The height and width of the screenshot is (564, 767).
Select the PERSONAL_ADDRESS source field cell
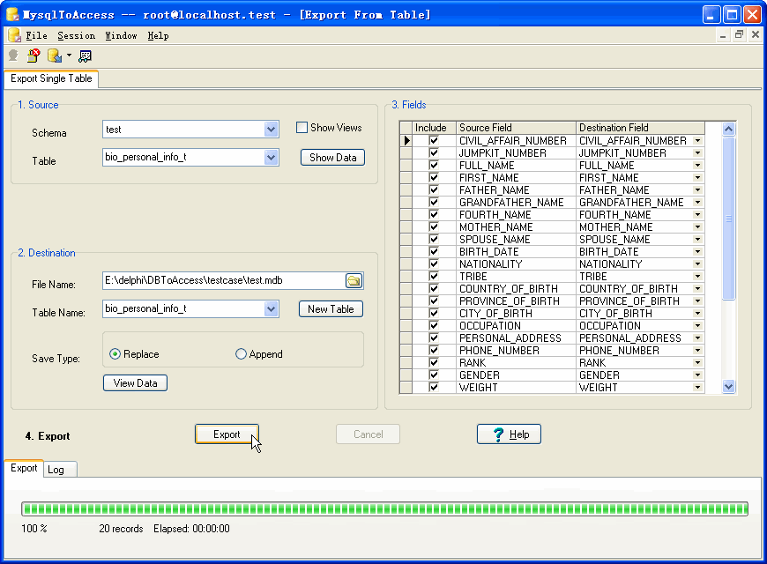[516, 338]
